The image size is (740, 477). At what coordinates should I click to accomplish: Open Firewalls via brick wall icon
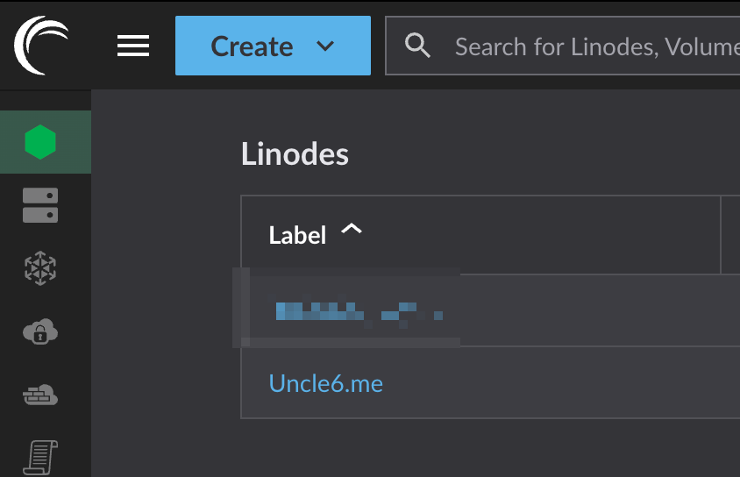[40, 396]
